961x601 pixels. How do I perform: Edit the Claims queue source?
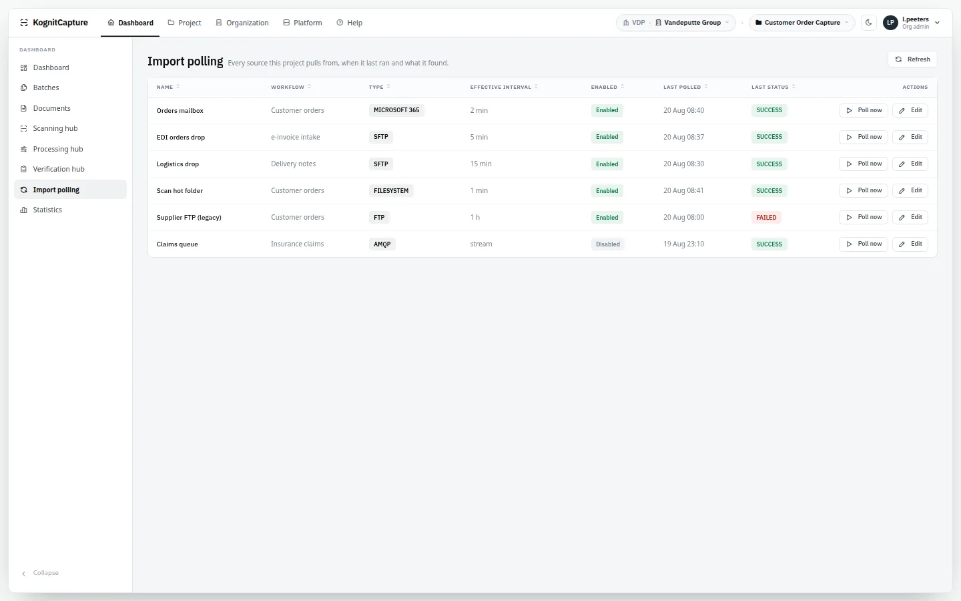tap(910, 244)
